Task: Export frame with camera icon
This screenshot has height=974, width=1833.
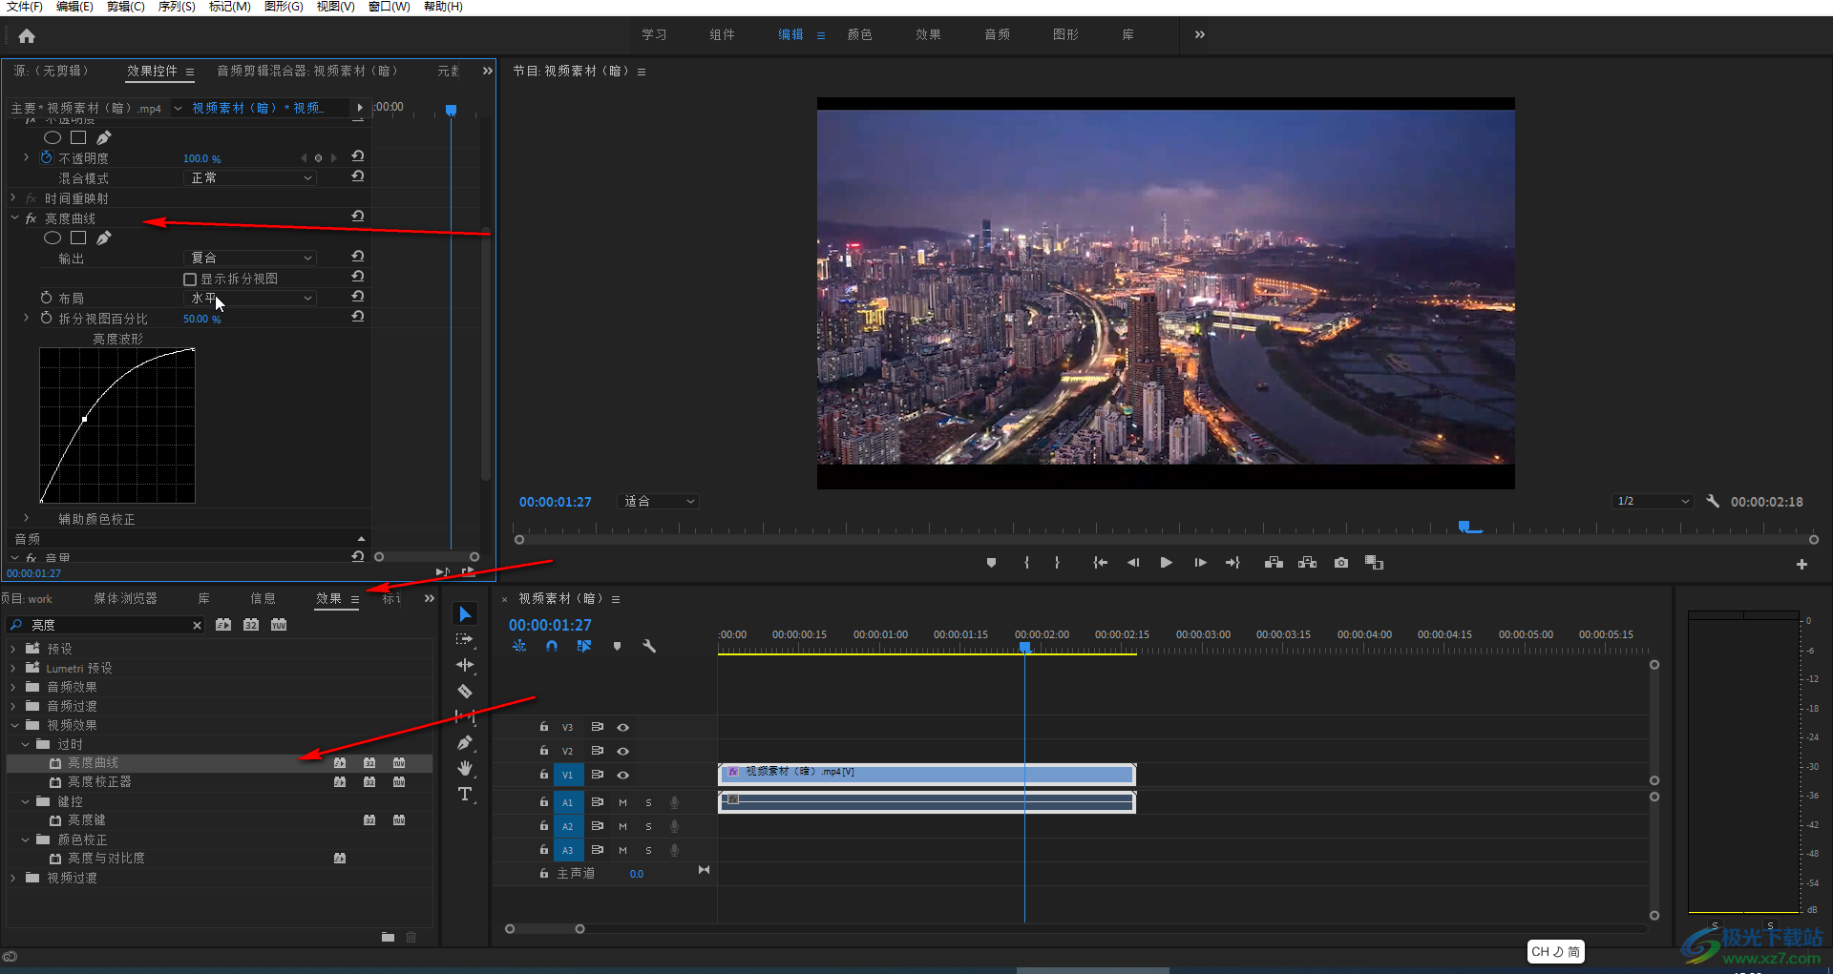Action: (1341, 563)
